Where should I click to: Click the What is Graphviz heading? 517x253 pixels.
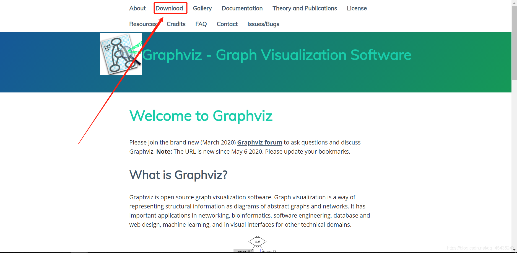point(178,175)
